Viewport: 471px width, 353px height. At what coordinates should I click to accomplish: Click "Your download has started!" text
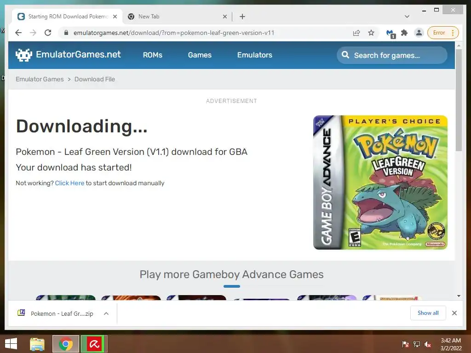[x=74, y=167]
